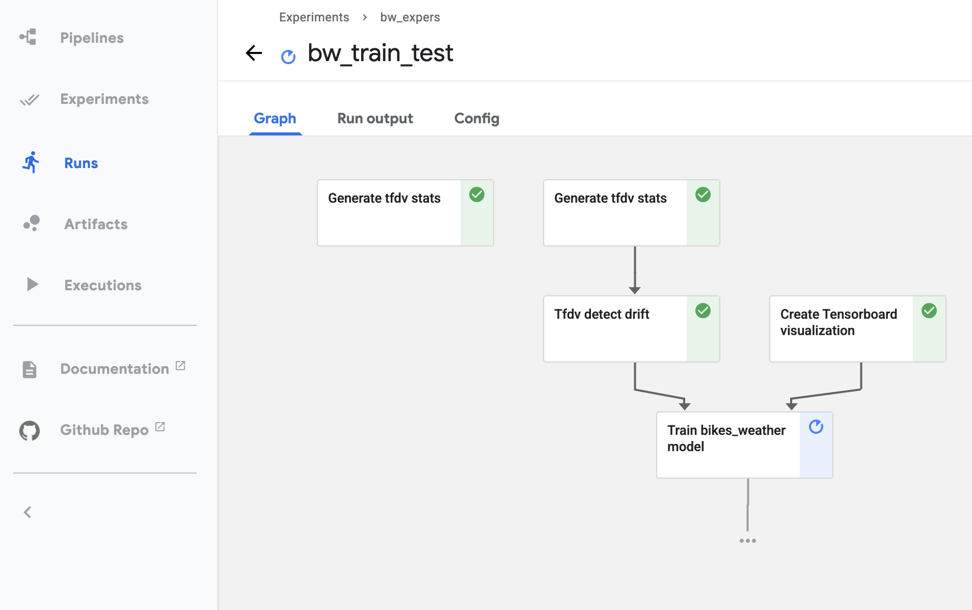Switch to the Config tab
This screenshot has height=610, width=972.
coord(477,119)
